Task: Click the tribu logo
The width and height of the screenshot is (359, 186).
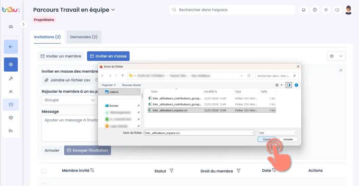Action: click(x=11, y=10)
